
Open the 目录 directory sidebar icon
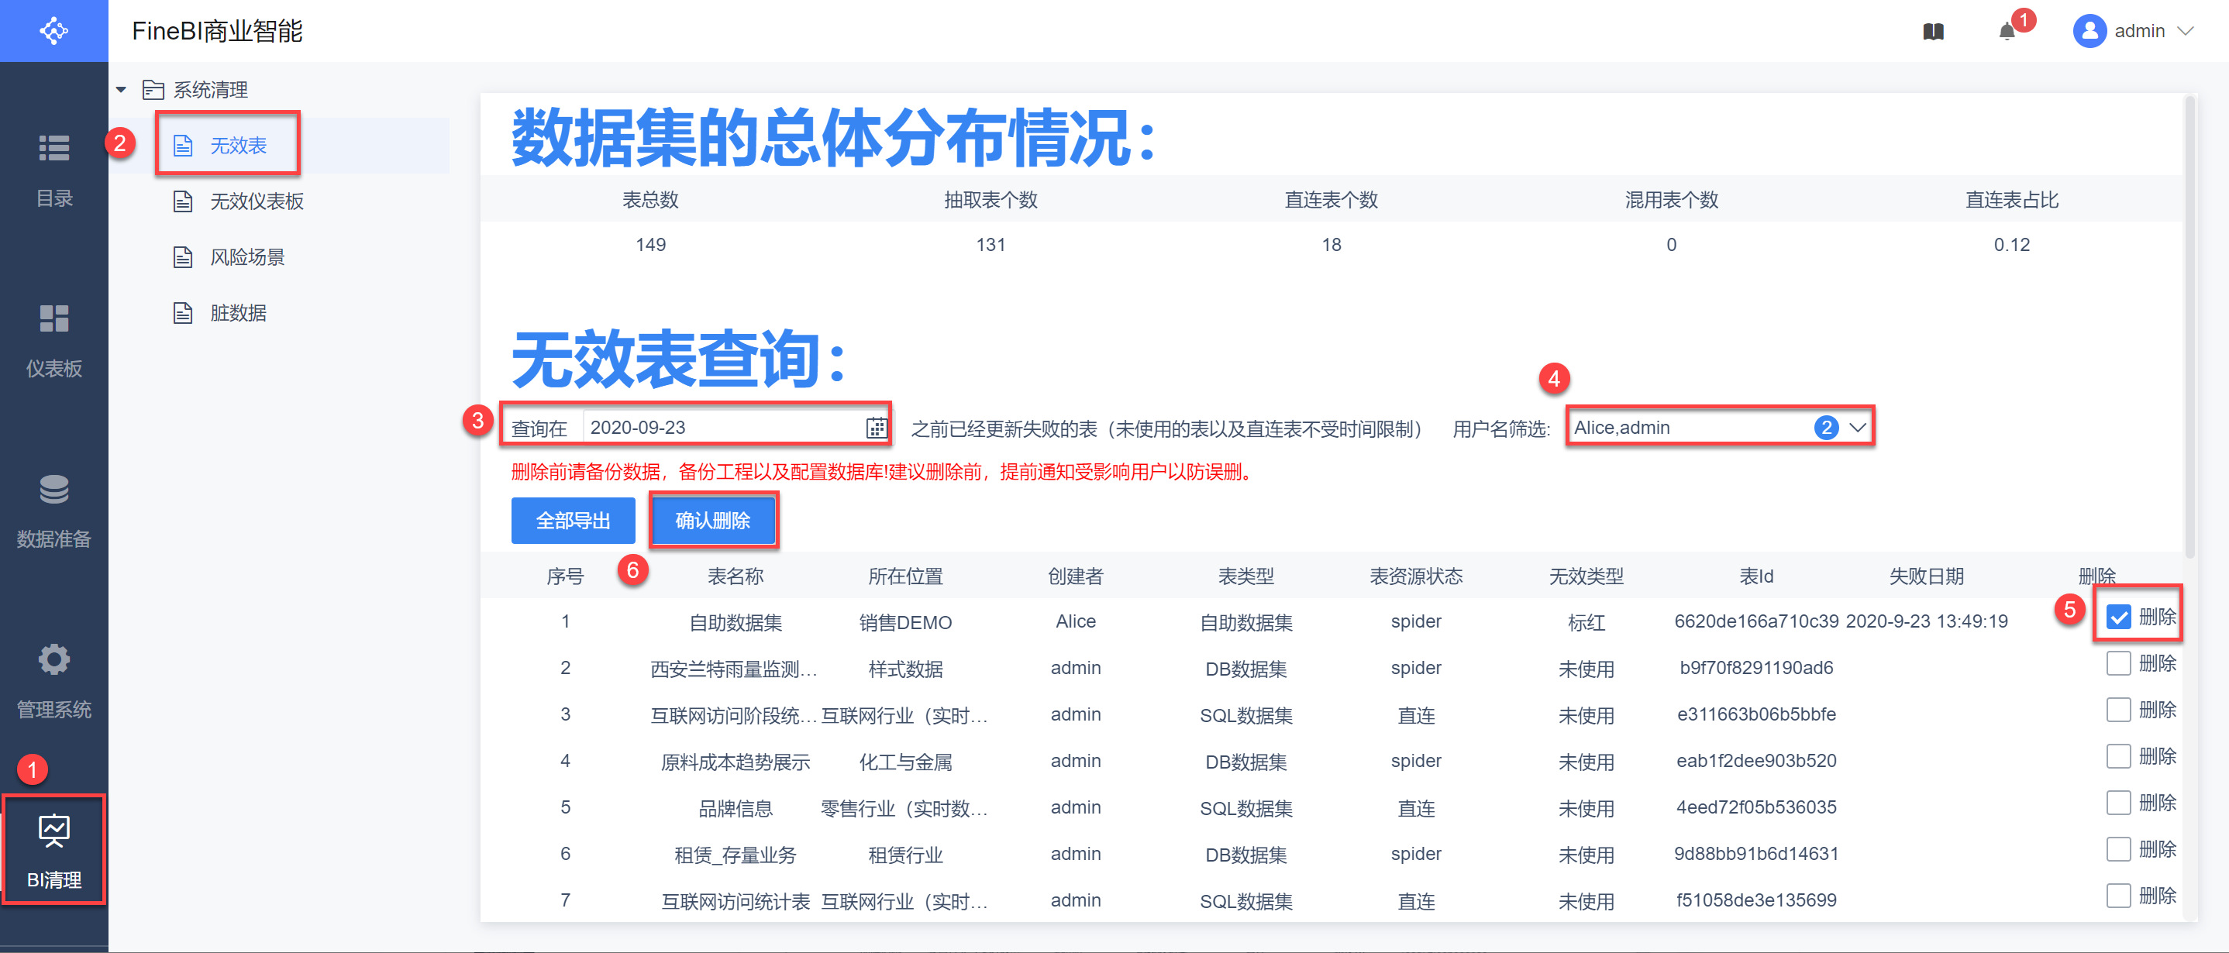(53, 149)
